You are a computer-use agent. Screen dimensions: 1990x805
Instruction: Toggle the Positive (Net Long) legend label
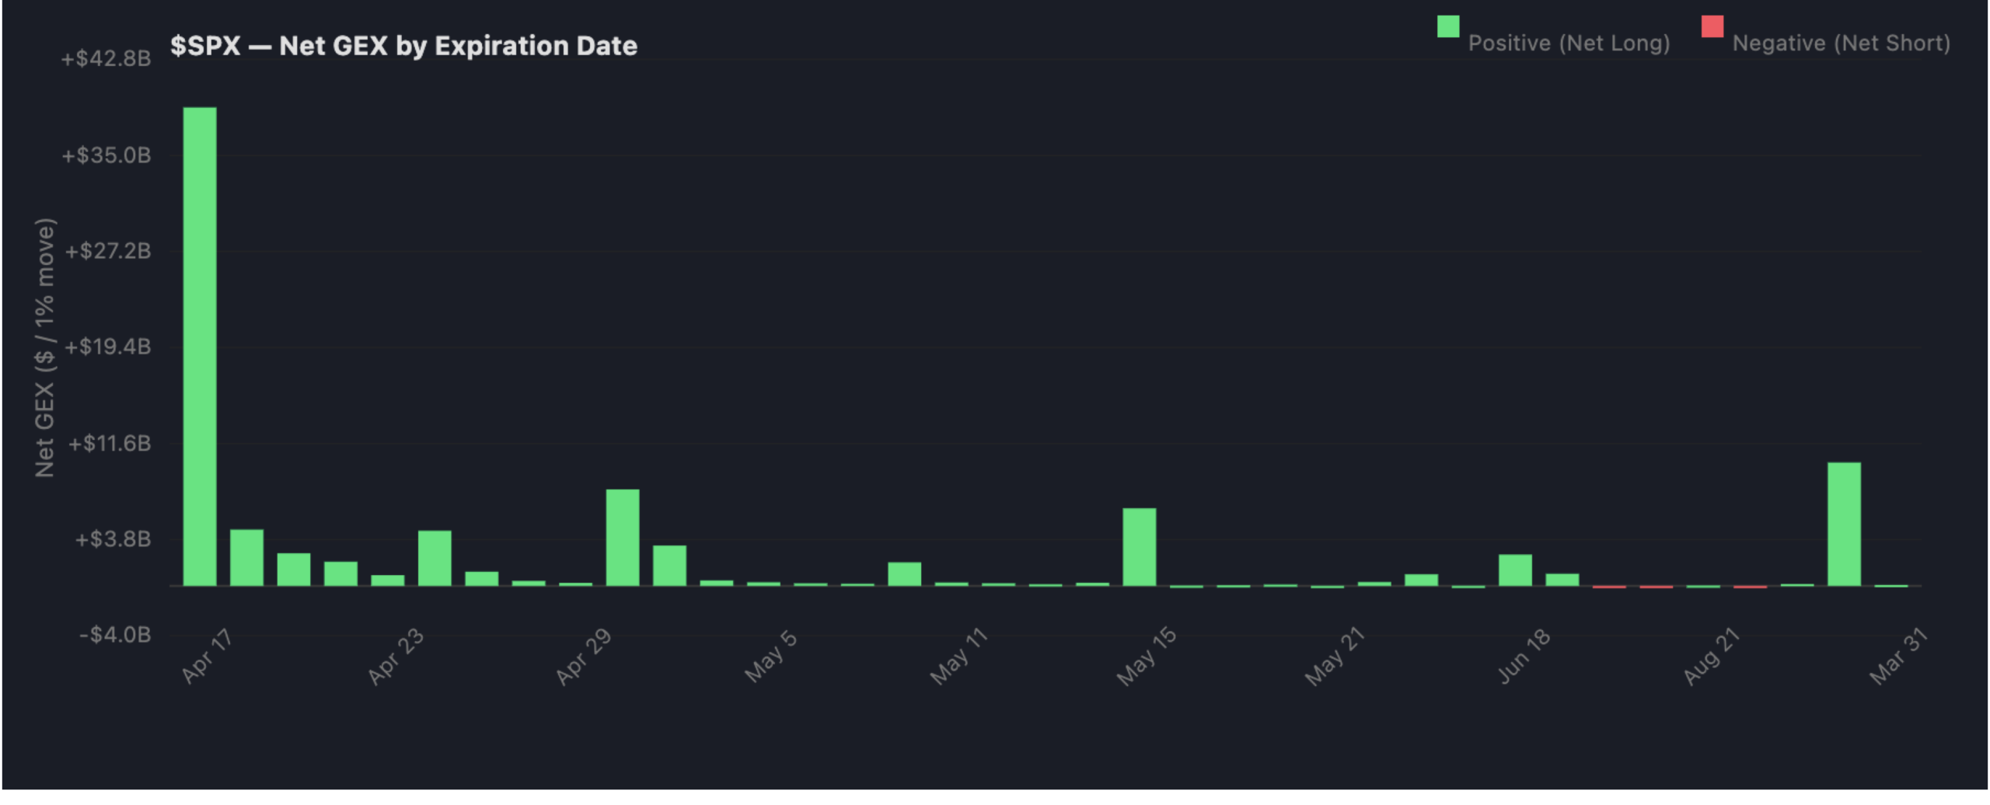[1569, 44]
